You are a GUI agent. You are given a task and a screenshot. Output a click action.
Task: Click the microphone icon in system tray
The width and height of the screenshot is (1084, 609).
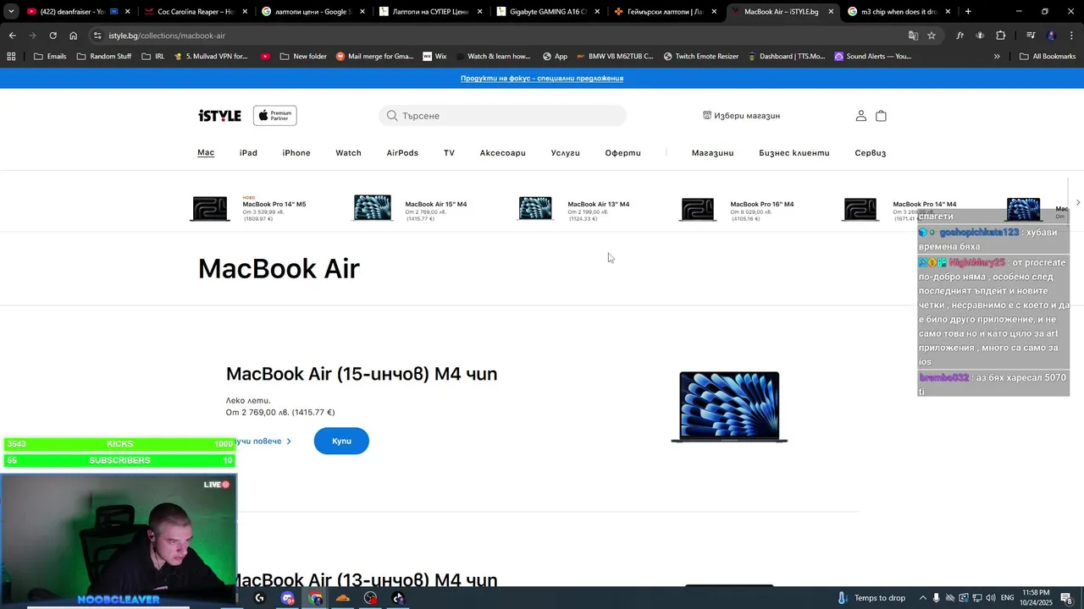pyautogui.click(x=936, y=598)
